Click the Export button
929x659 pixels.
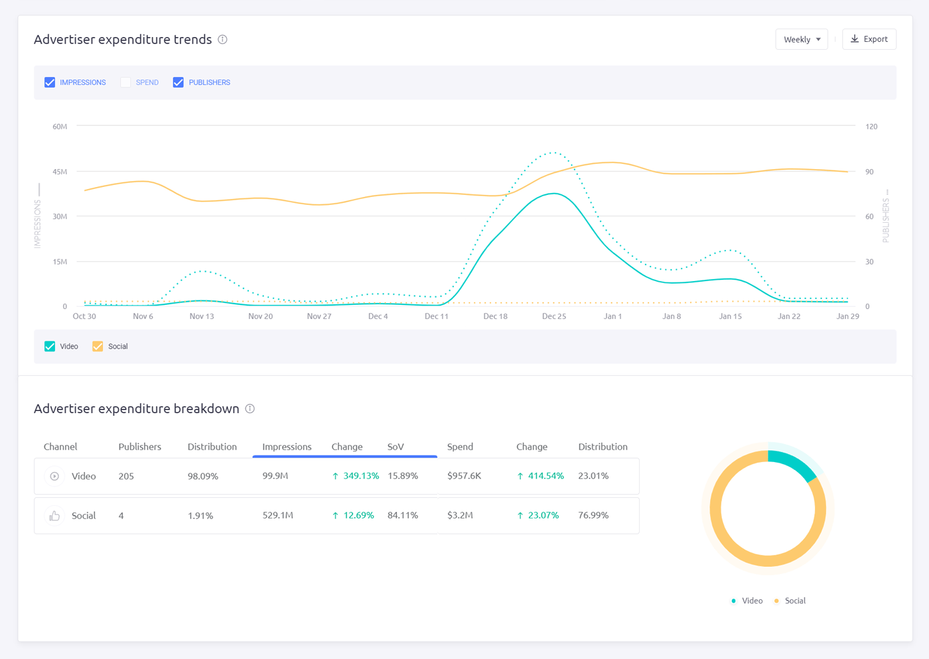click(869, 39)
